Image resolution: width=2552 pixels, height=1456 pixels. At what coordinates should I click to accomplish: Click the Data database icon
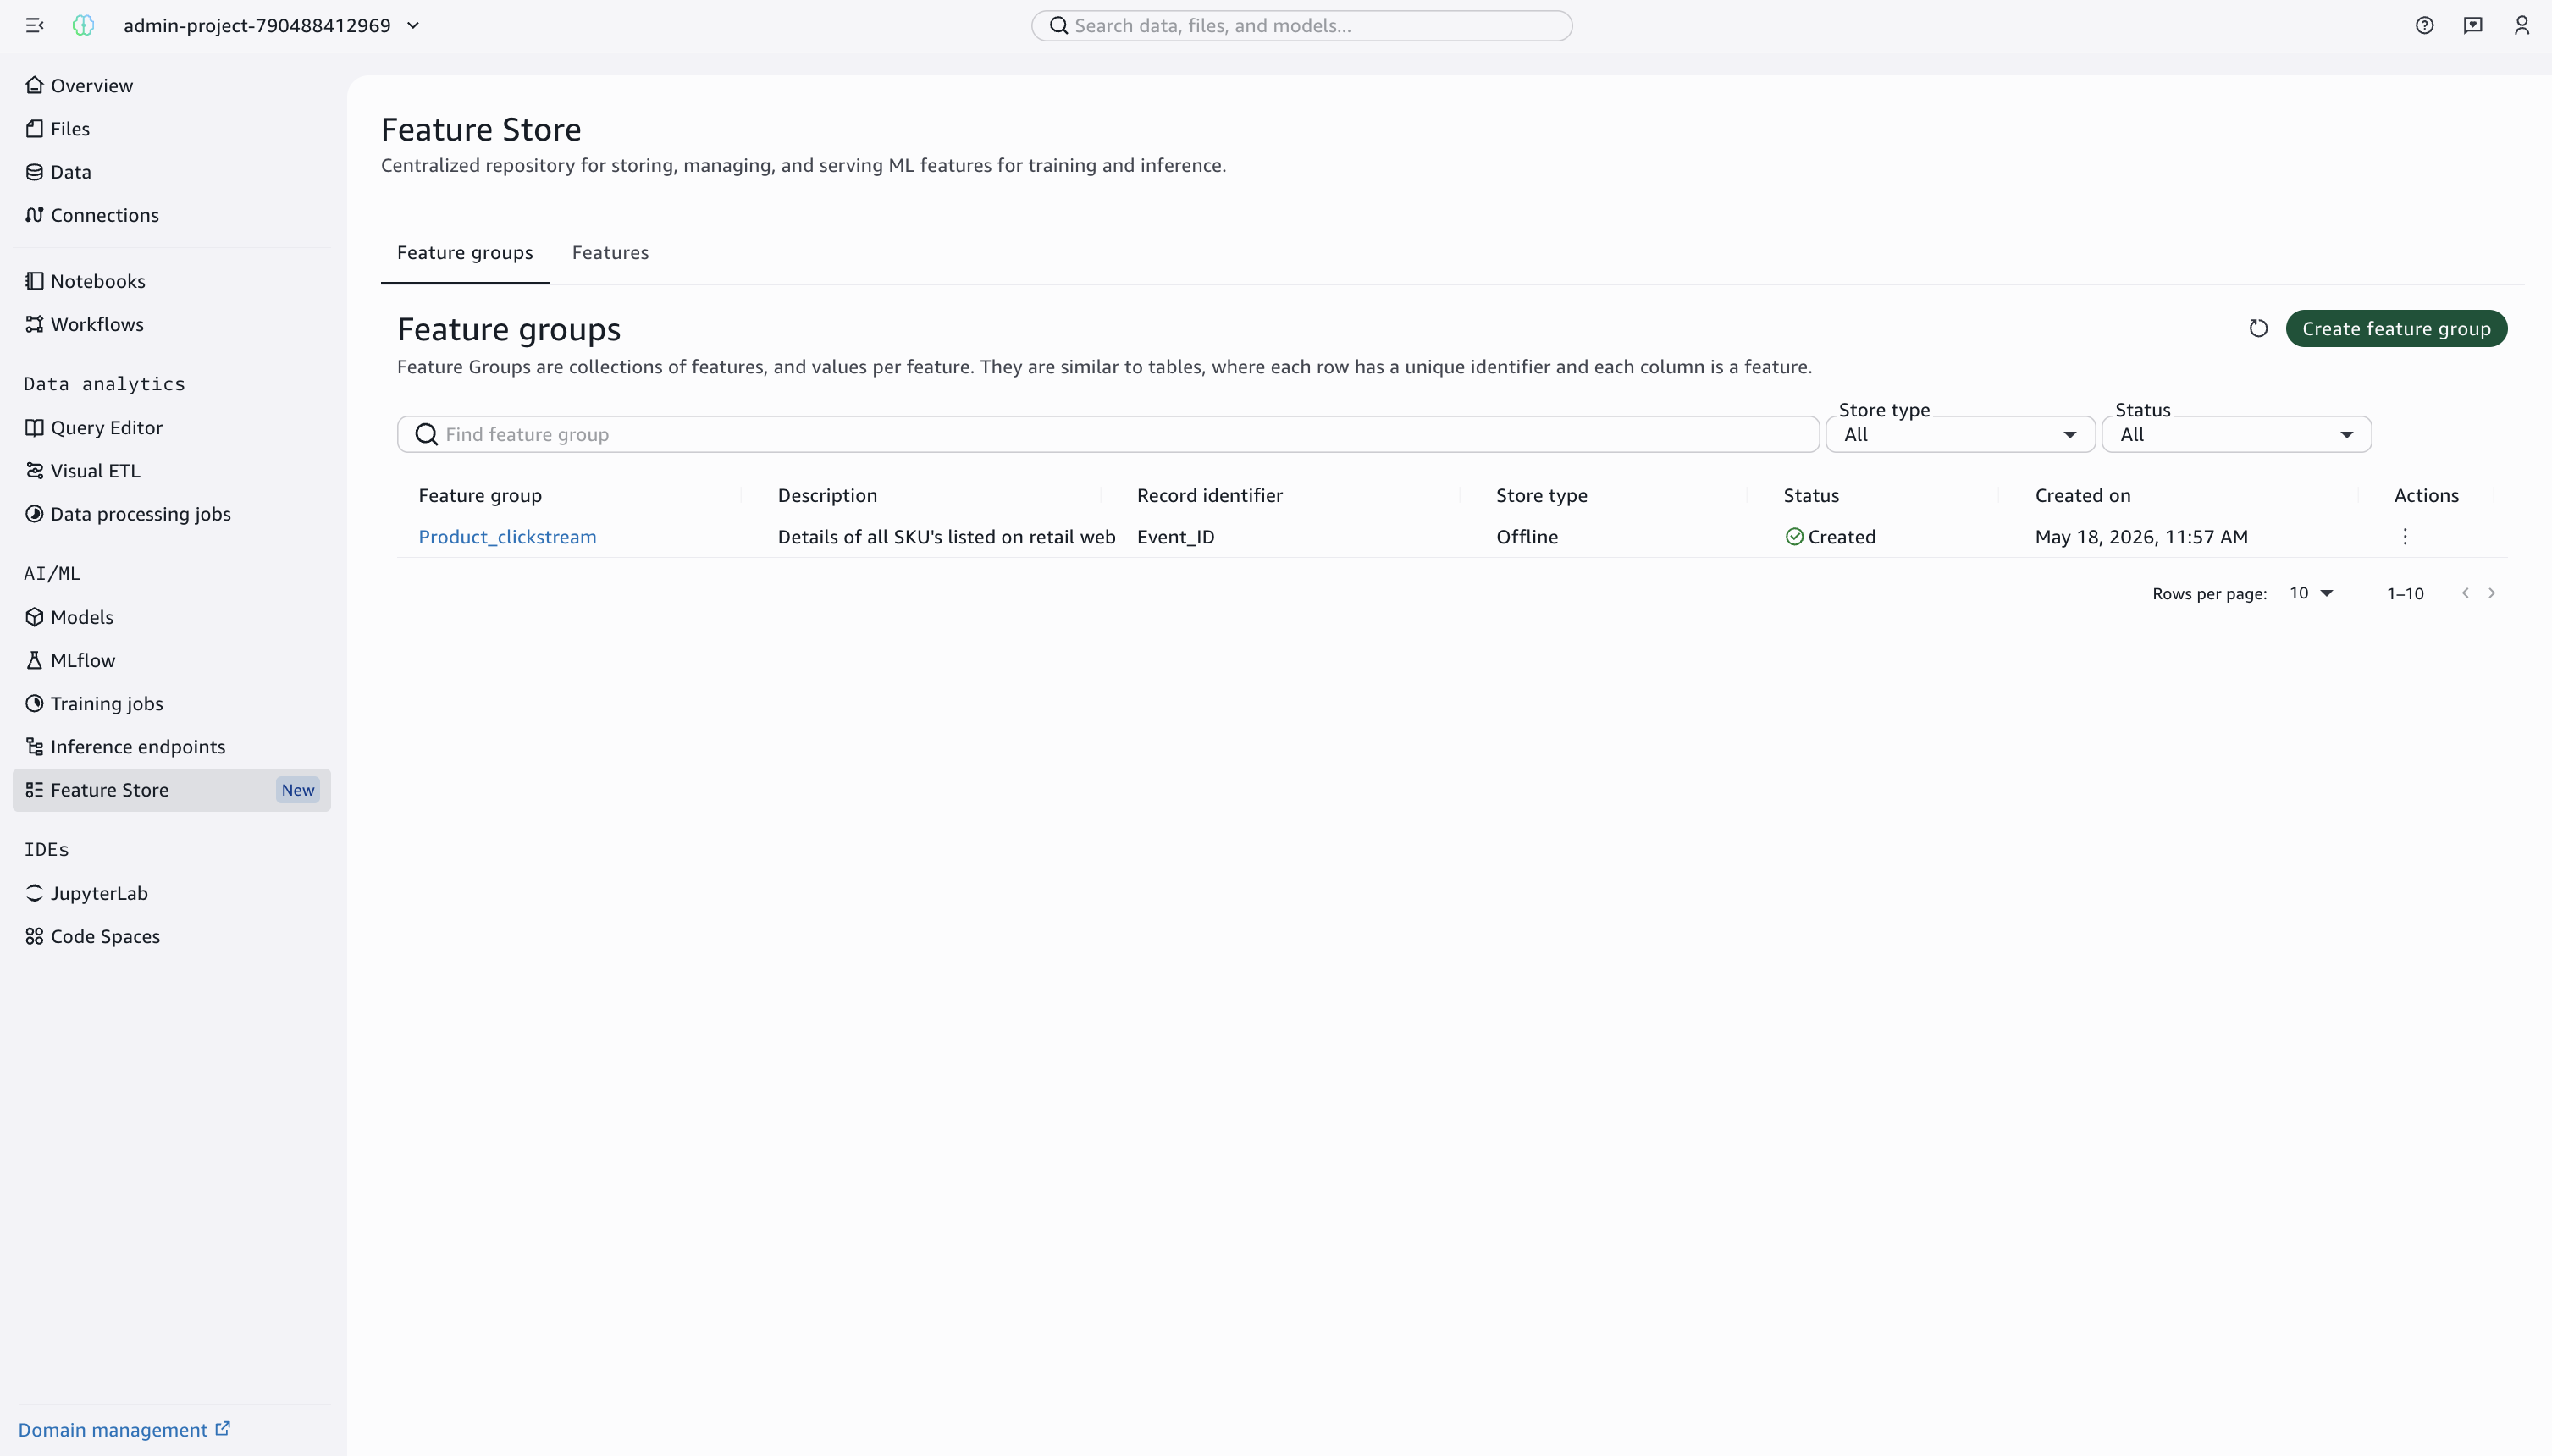(35, 172)
